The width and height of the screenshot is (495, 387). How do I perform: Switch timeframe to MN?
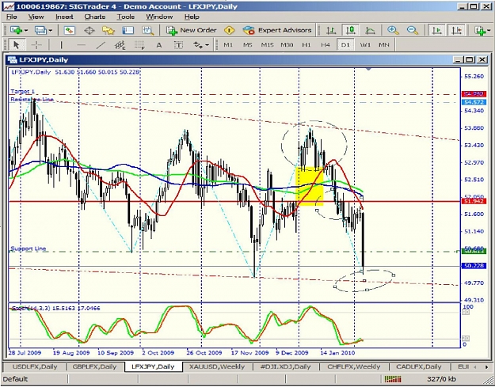pyautogui.click(x=384, y=45)
